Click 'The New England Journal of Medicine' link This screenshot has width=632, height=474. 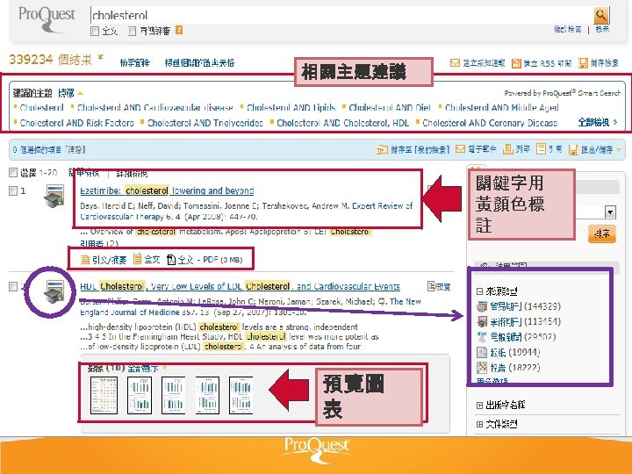(x=250, y=306)
